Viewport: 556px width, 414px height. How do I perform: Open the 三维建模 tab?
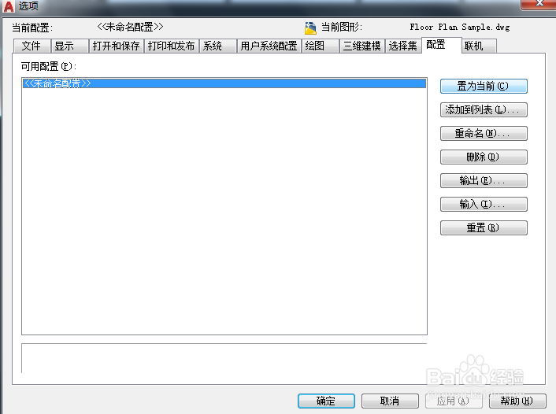pos(362,46)
